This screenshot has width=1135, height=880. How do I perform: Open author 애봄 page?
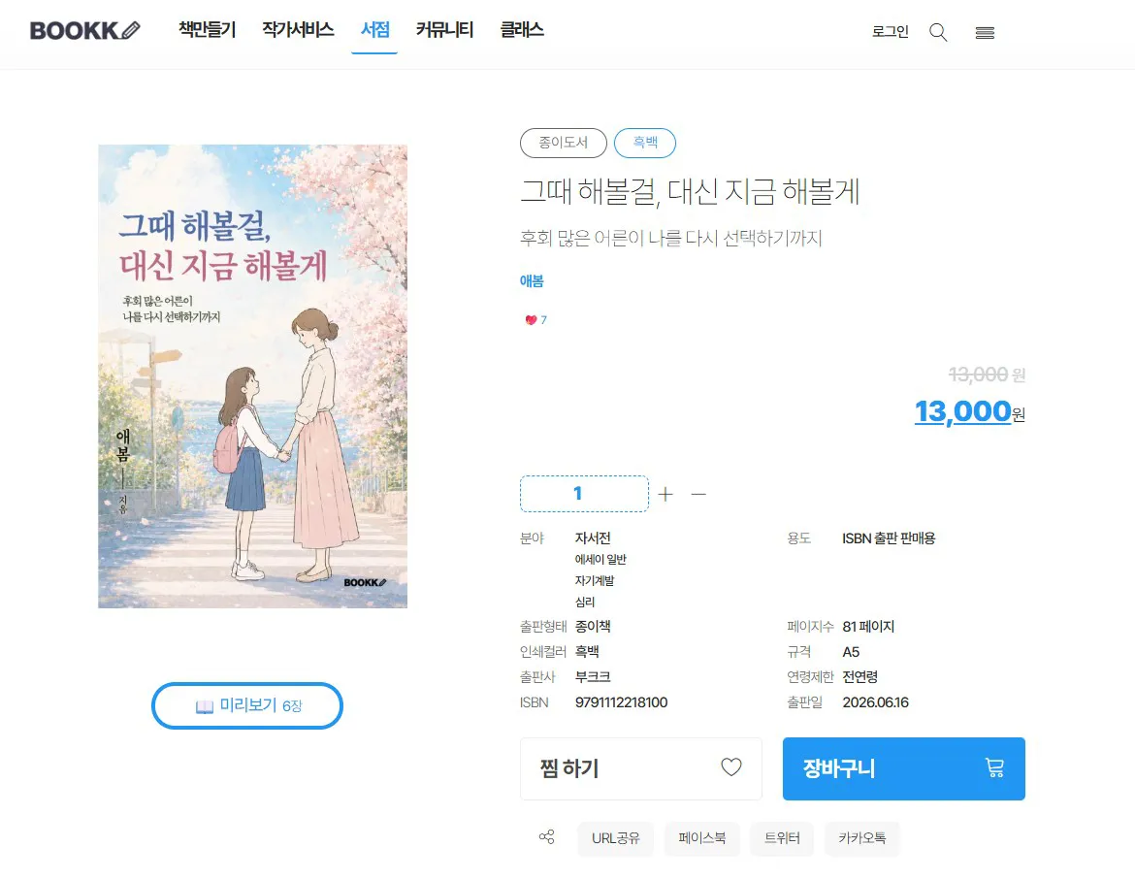tap(532, 280)
